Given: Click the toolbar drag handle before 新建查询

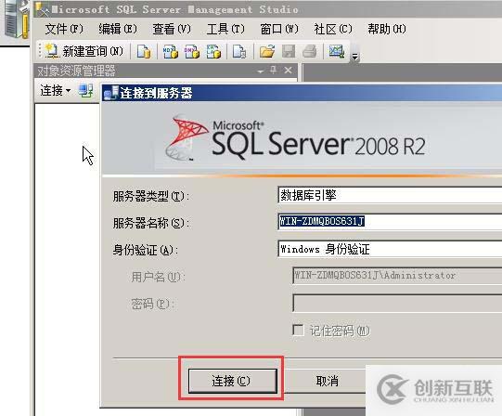Looking at the screenshot, I should (40, 51).
